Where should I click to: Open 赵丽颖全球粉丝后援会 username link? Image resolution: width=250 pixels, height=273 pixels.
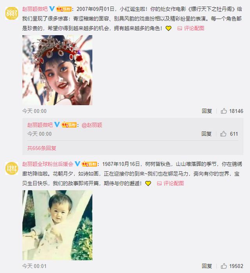pos(48,164)
